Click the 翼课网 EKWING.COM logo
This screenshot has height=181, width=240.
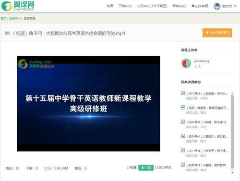point(18,6)
